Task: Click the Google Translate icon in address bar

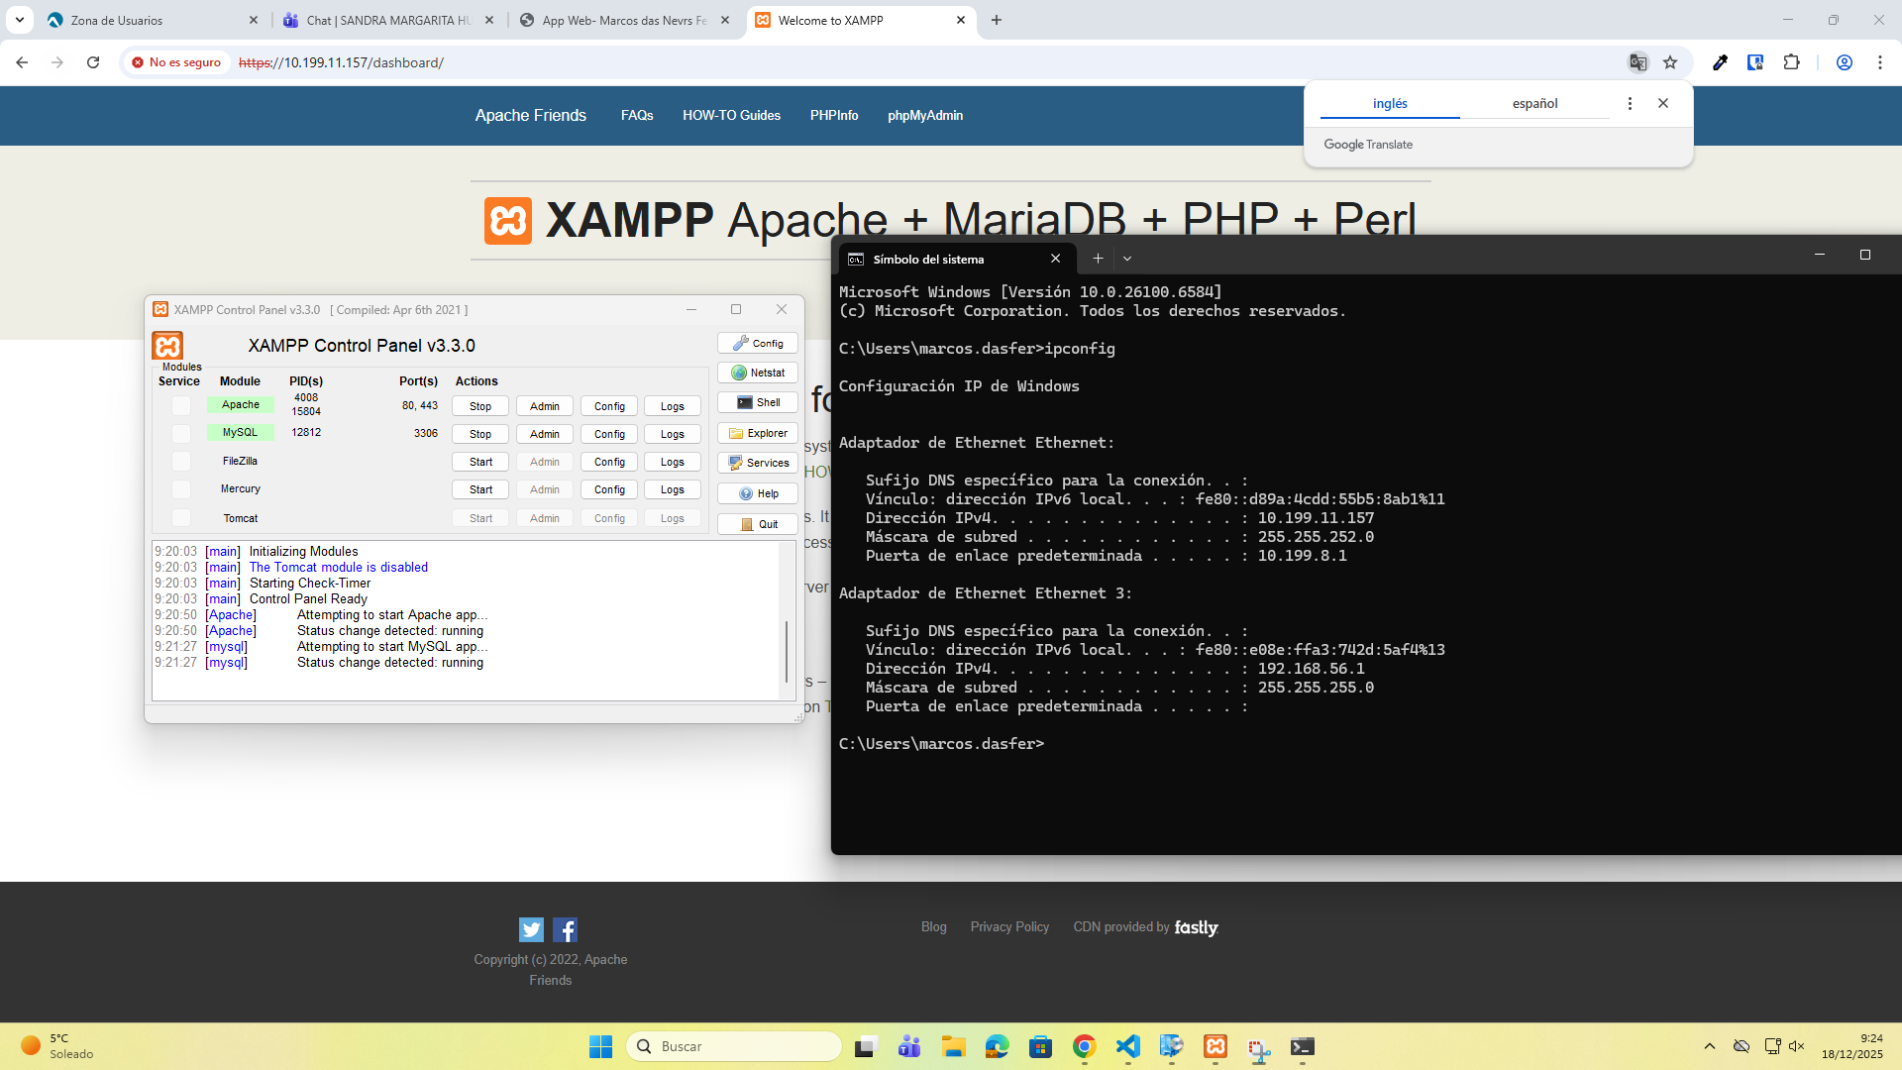Action: (1638, 62)
